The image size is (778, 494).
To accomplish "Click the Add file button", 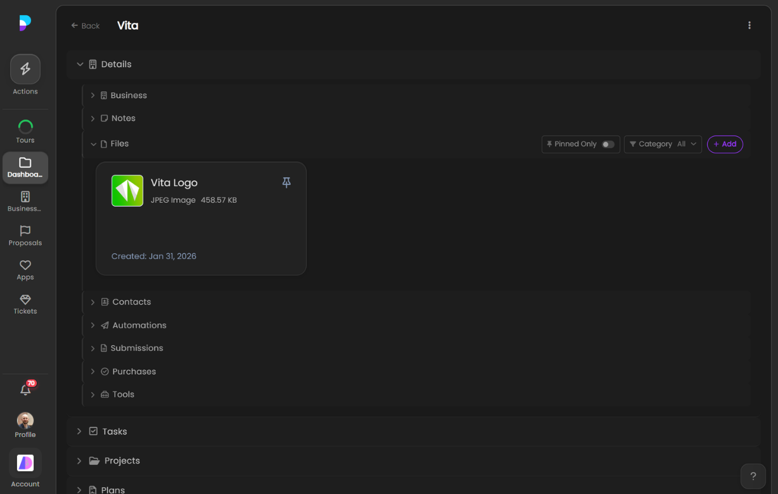I will (725, 144).
